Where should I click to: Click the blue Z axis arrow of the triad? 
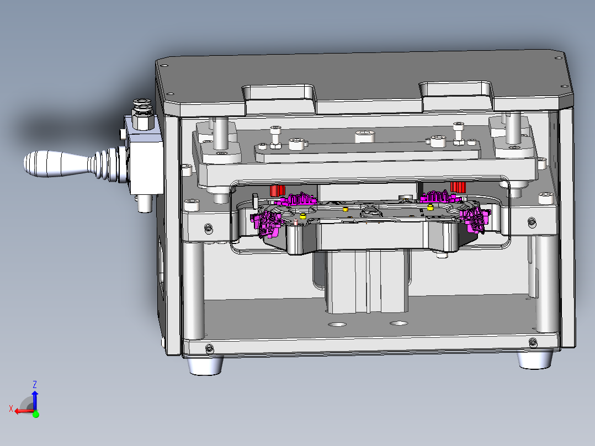pyautogui.click(x=35, y=400)
